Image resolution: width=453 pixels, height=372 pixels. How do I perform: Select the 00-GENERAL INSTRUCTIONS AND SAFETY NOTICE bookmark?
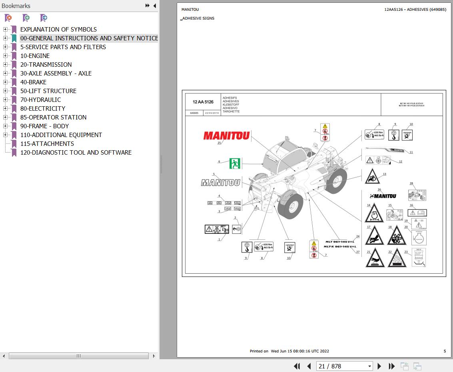[89, 38]
